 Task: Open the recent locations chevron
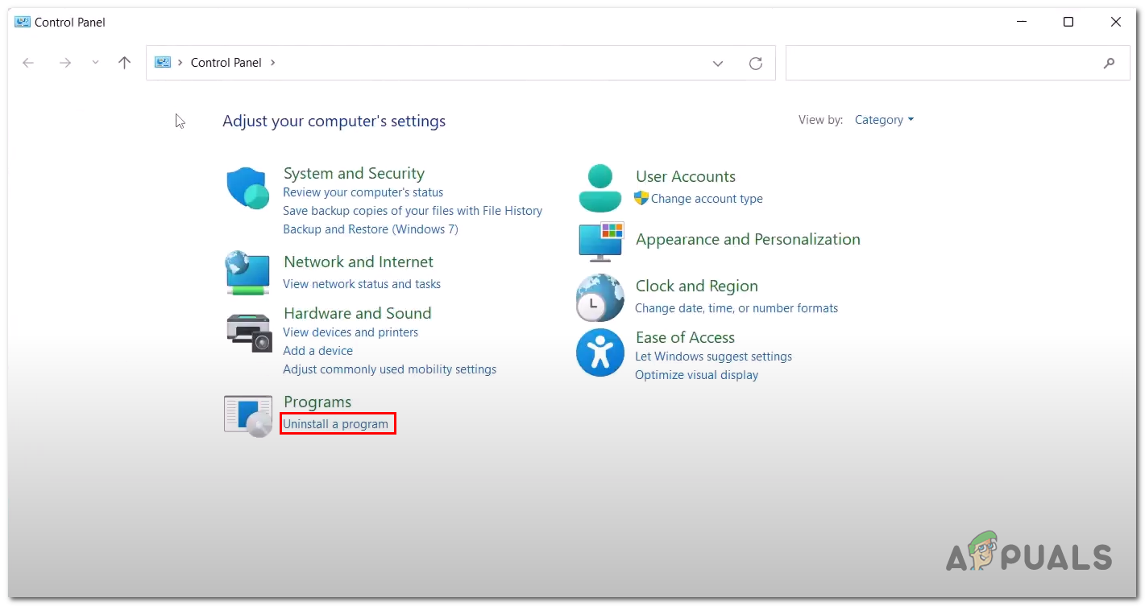pyautogui.click(x=95, y=63)
